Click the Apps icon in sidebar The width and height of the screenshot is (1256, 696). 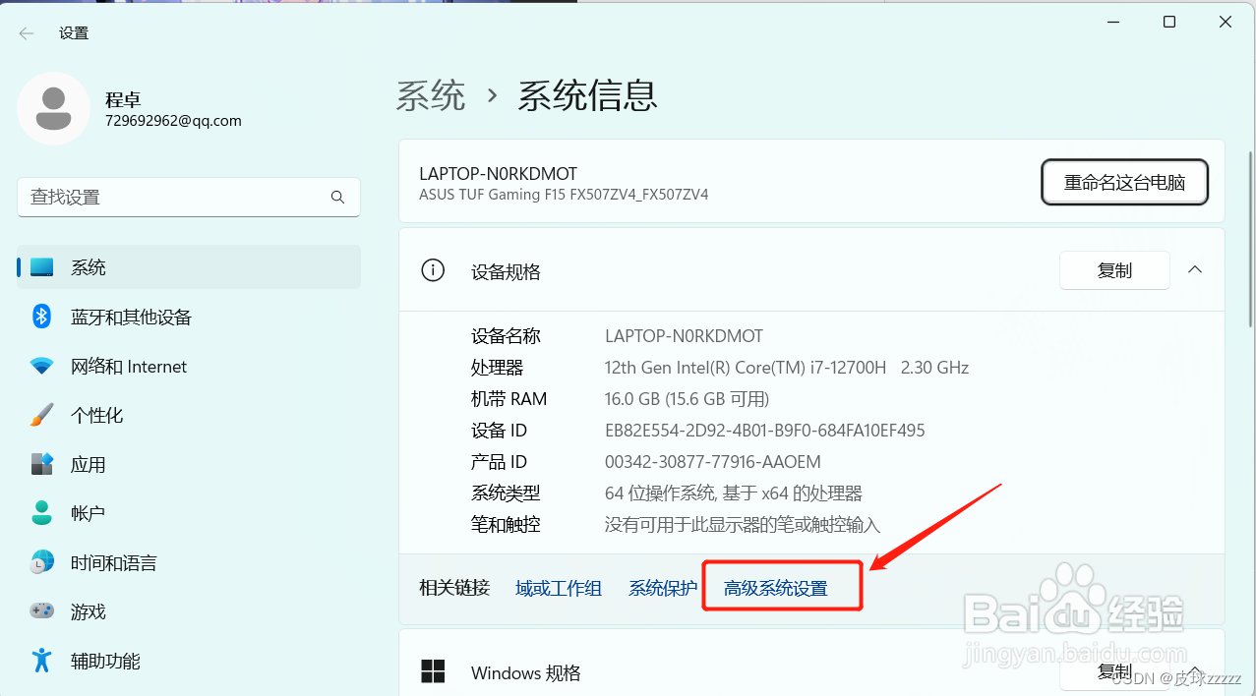pyautogui.click(x=41, y=464)
